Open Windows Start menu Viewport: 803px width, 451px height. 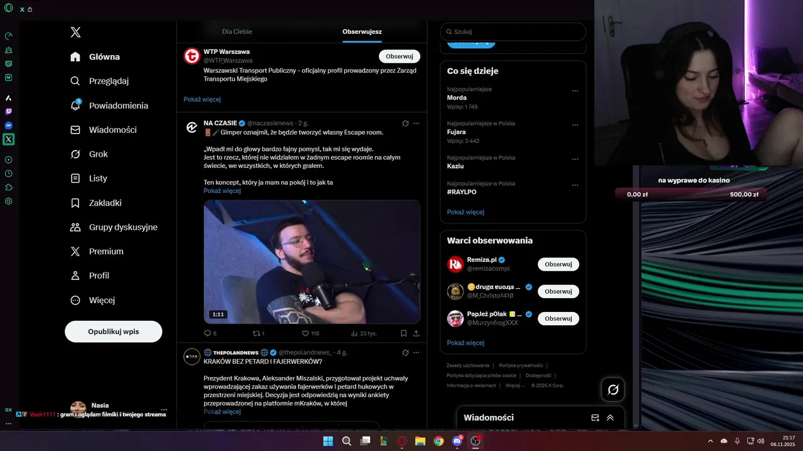[x=328, y=441]
